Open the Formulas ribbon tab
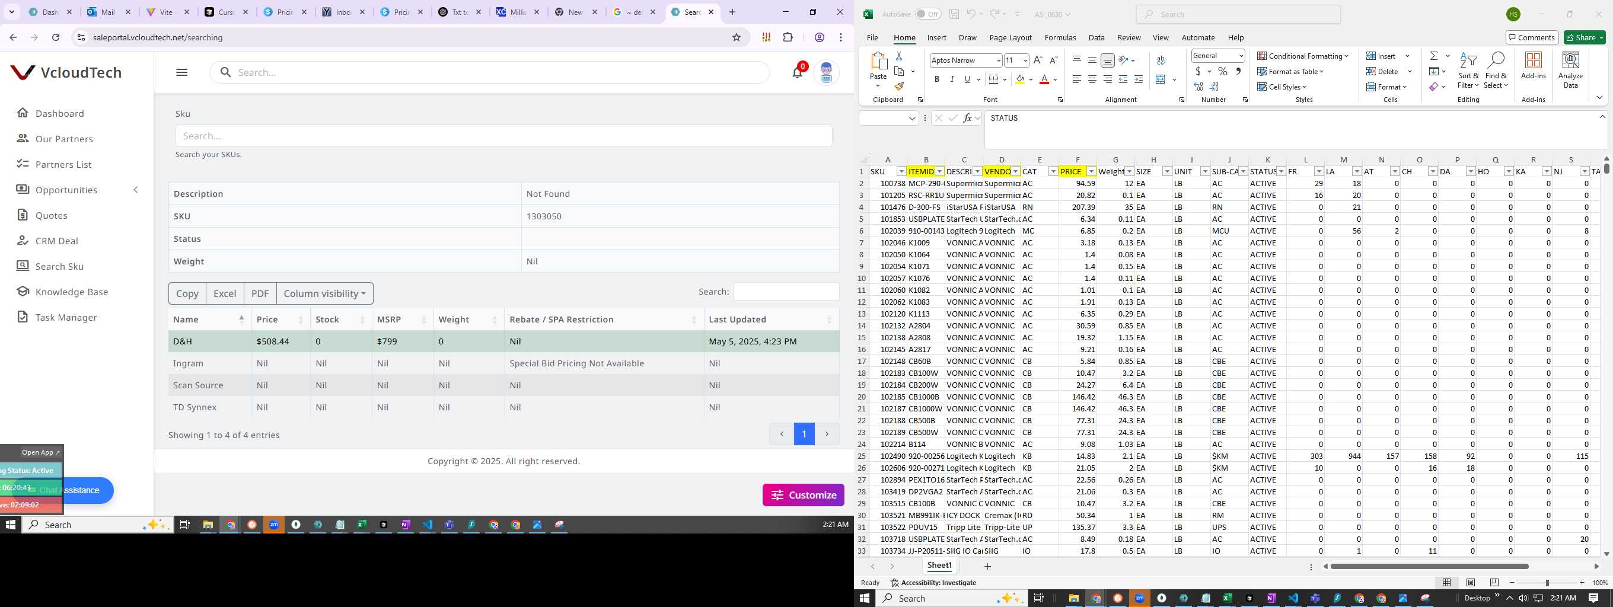The height and width of the screenshot is (607, 1613). pos(1060,37)
